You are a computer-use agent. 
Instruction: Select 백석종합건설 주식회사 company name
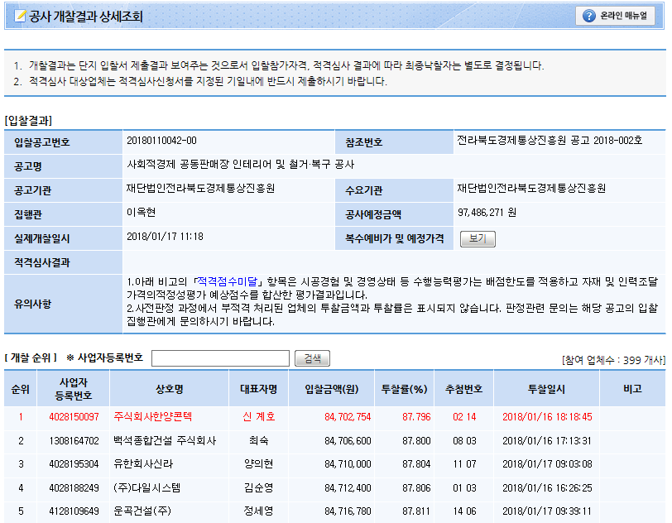click(165, 440)
